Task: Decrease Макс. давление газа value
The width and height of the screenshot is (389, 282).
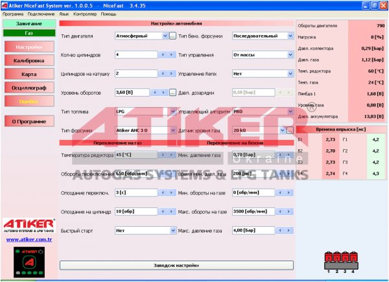Action: (280, 230)
